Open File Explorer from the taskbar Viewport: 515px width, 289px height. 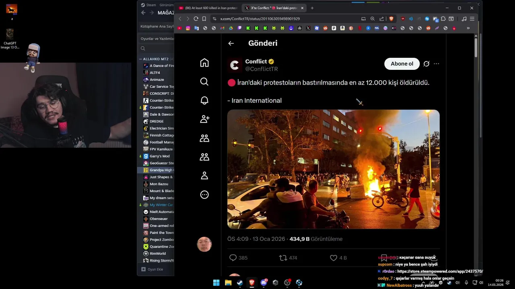(228, 283)
